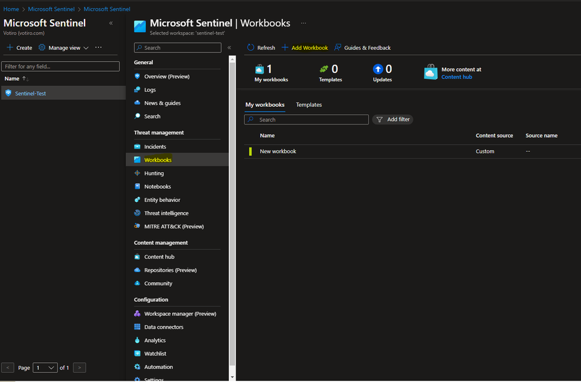Image resolution: width=581 pixels, height=382 pixels.
Task: Click the Automation gear icon
Action: tap(137, 367)
